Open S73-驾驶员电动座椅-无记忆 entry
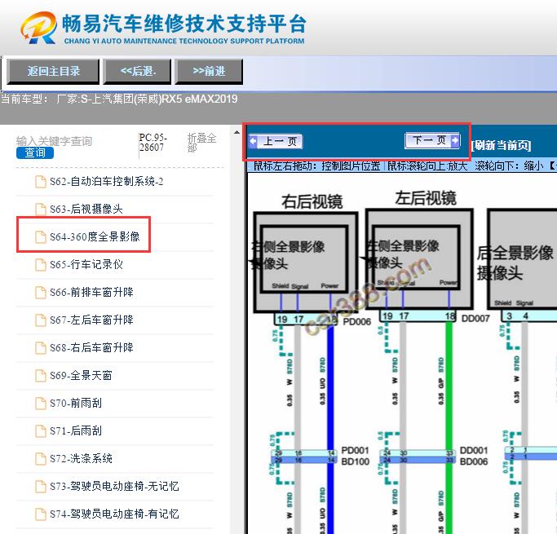The width and height of the screenshot is (557, 534). click(114, 486)
